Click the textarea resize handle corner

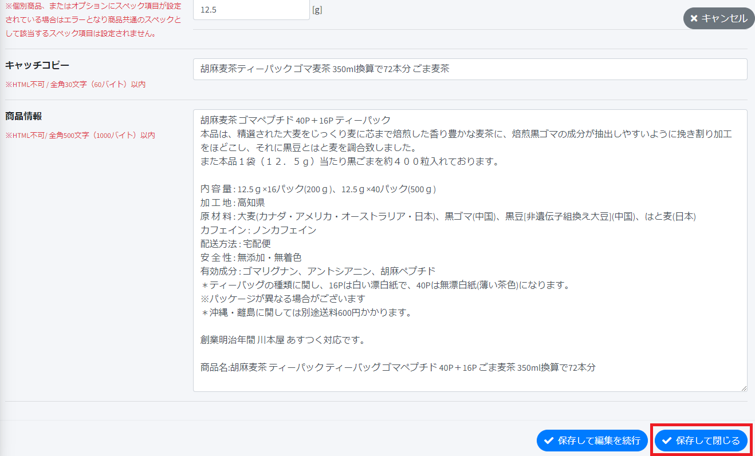[x=744, y=388]
